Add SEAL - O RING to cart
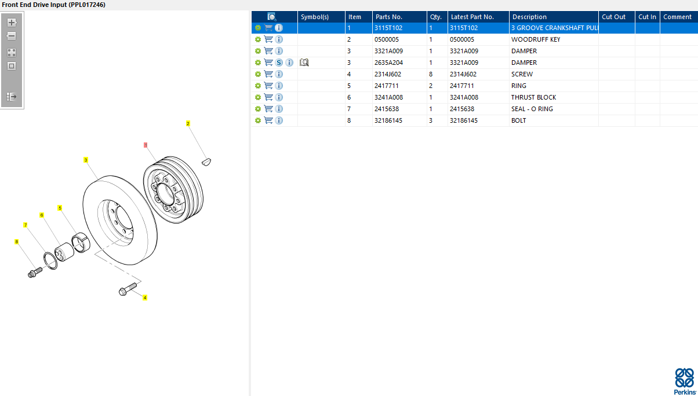The image size is (698, 396). pos(268,109)
